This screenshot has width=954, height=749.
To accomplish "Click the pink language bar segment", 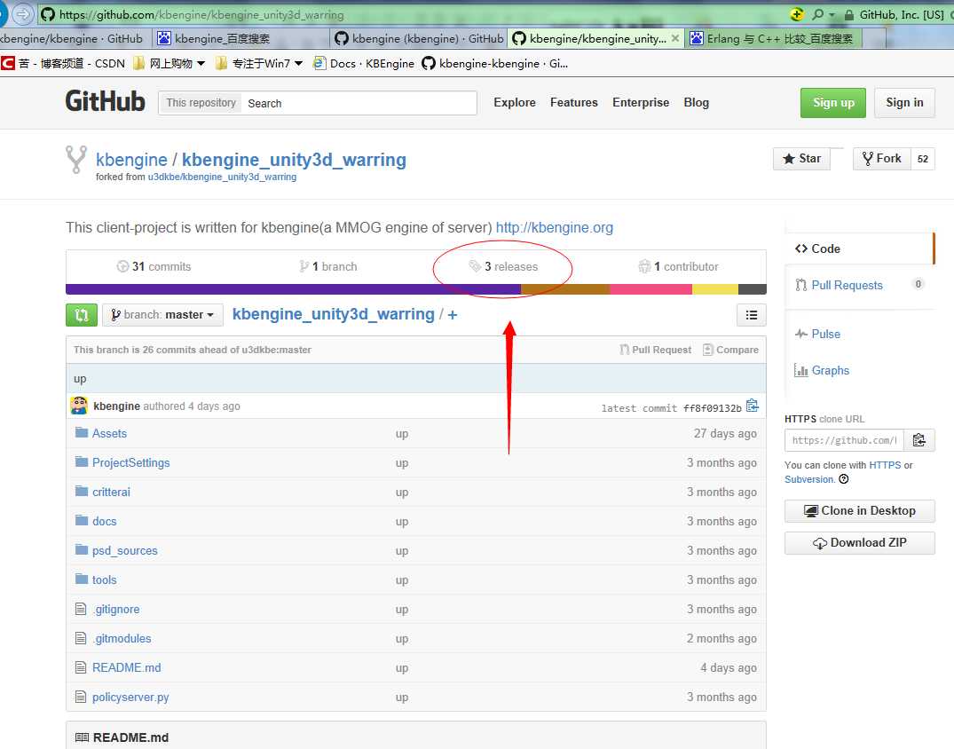I will click(650, 289).
